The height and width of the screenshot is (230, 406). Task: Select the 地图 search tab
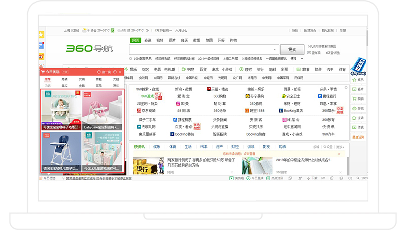(x=209, y=40)
